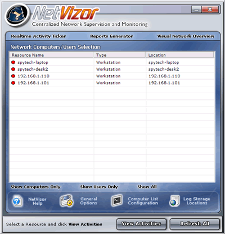The image size is (225, 234).
Task: Click the Workstation type of 192.168.1.101
Action: pyautogui.click(x=108, y=83)
